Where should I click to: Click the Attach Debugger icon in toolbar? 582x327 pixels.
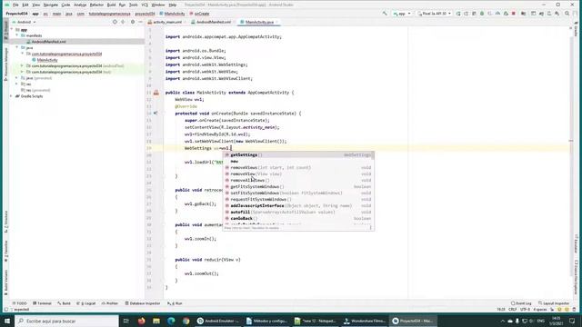(x=506, y=14)
